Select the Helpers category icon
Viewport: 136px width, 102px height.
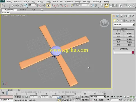click(127, 21)
